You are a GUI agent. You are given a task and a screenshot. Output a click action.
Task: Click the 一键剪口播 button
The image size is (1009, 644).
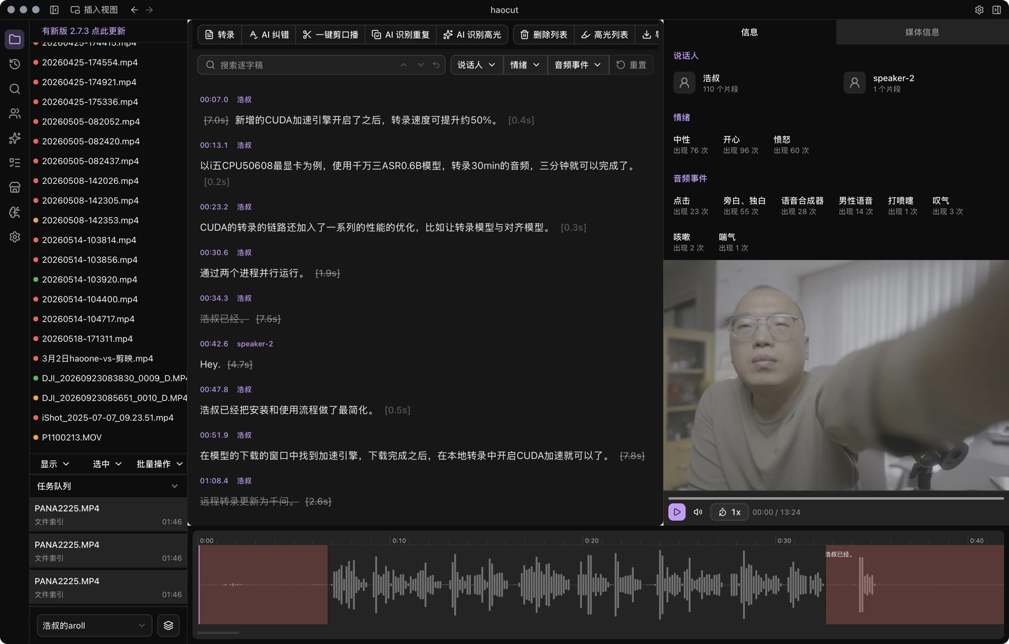pos(331,35)
